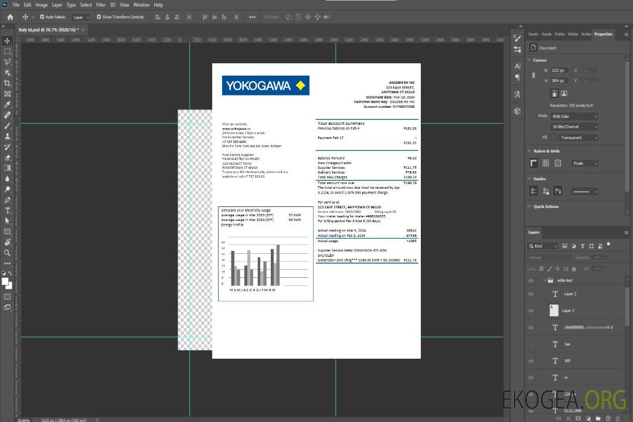Image resolution: width=633 pixels, height=422 pixels.
Task: Select the Move tool in the toolbox
Action: point(7,41)
